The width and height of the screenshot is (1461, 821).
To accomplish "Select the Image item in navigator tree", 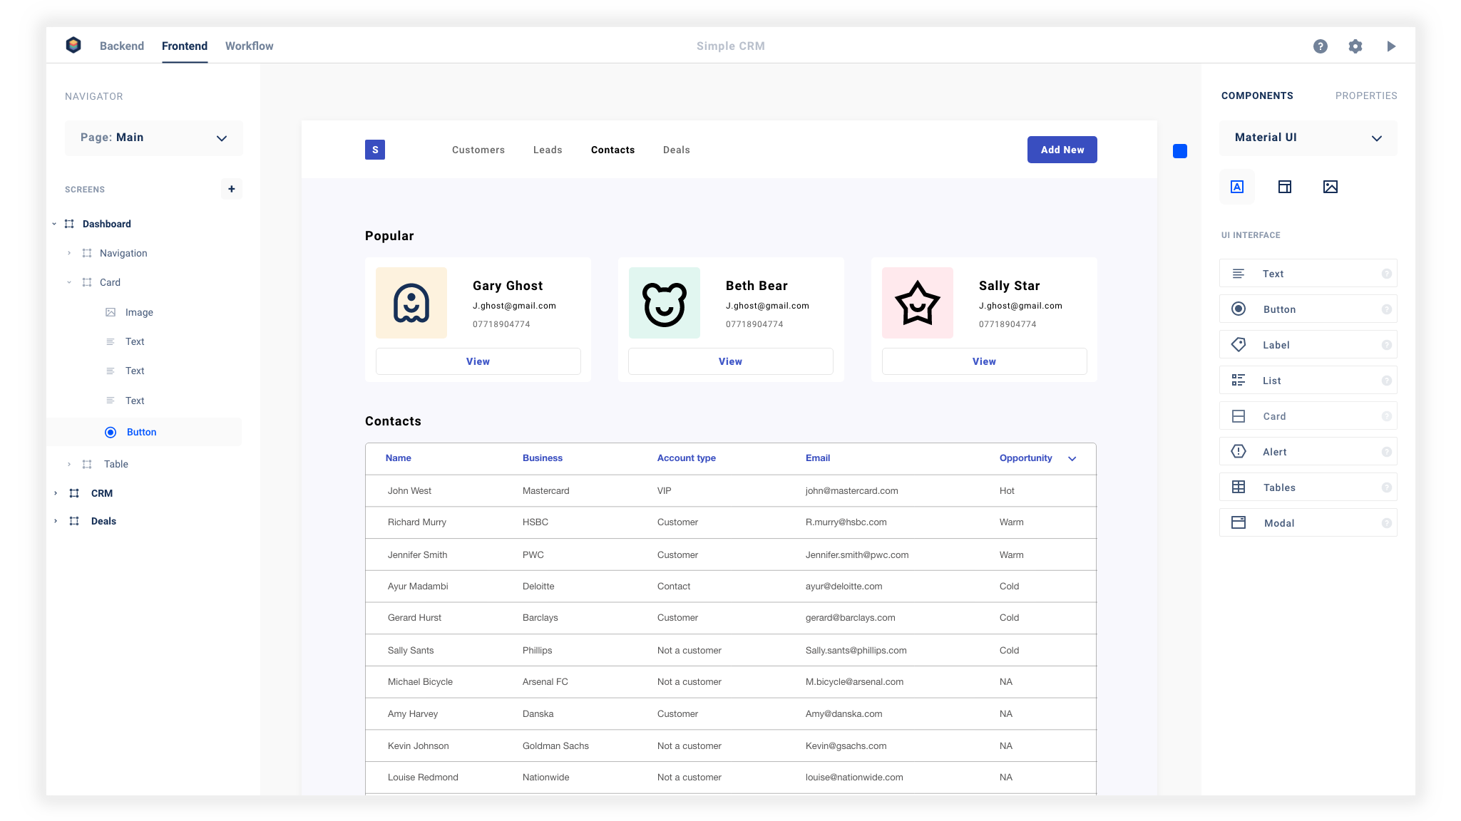I will [x=139, y=312].
